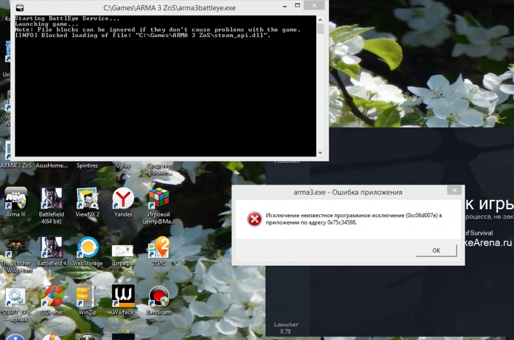Viewport: 514px width, 340px height.
Task: Close the arma3.exe error dialog
Action: [455, 190]
